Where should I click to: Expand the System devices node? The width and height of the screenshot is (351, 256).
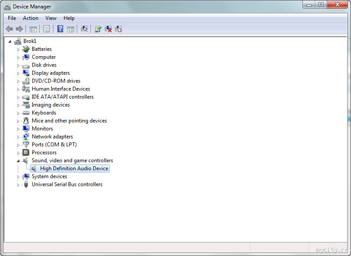tap(19, 177)
